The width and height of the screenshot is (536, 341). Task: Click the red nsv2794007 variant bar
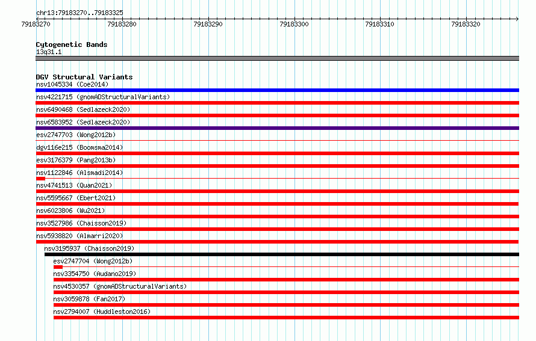[x=287, y=318]
